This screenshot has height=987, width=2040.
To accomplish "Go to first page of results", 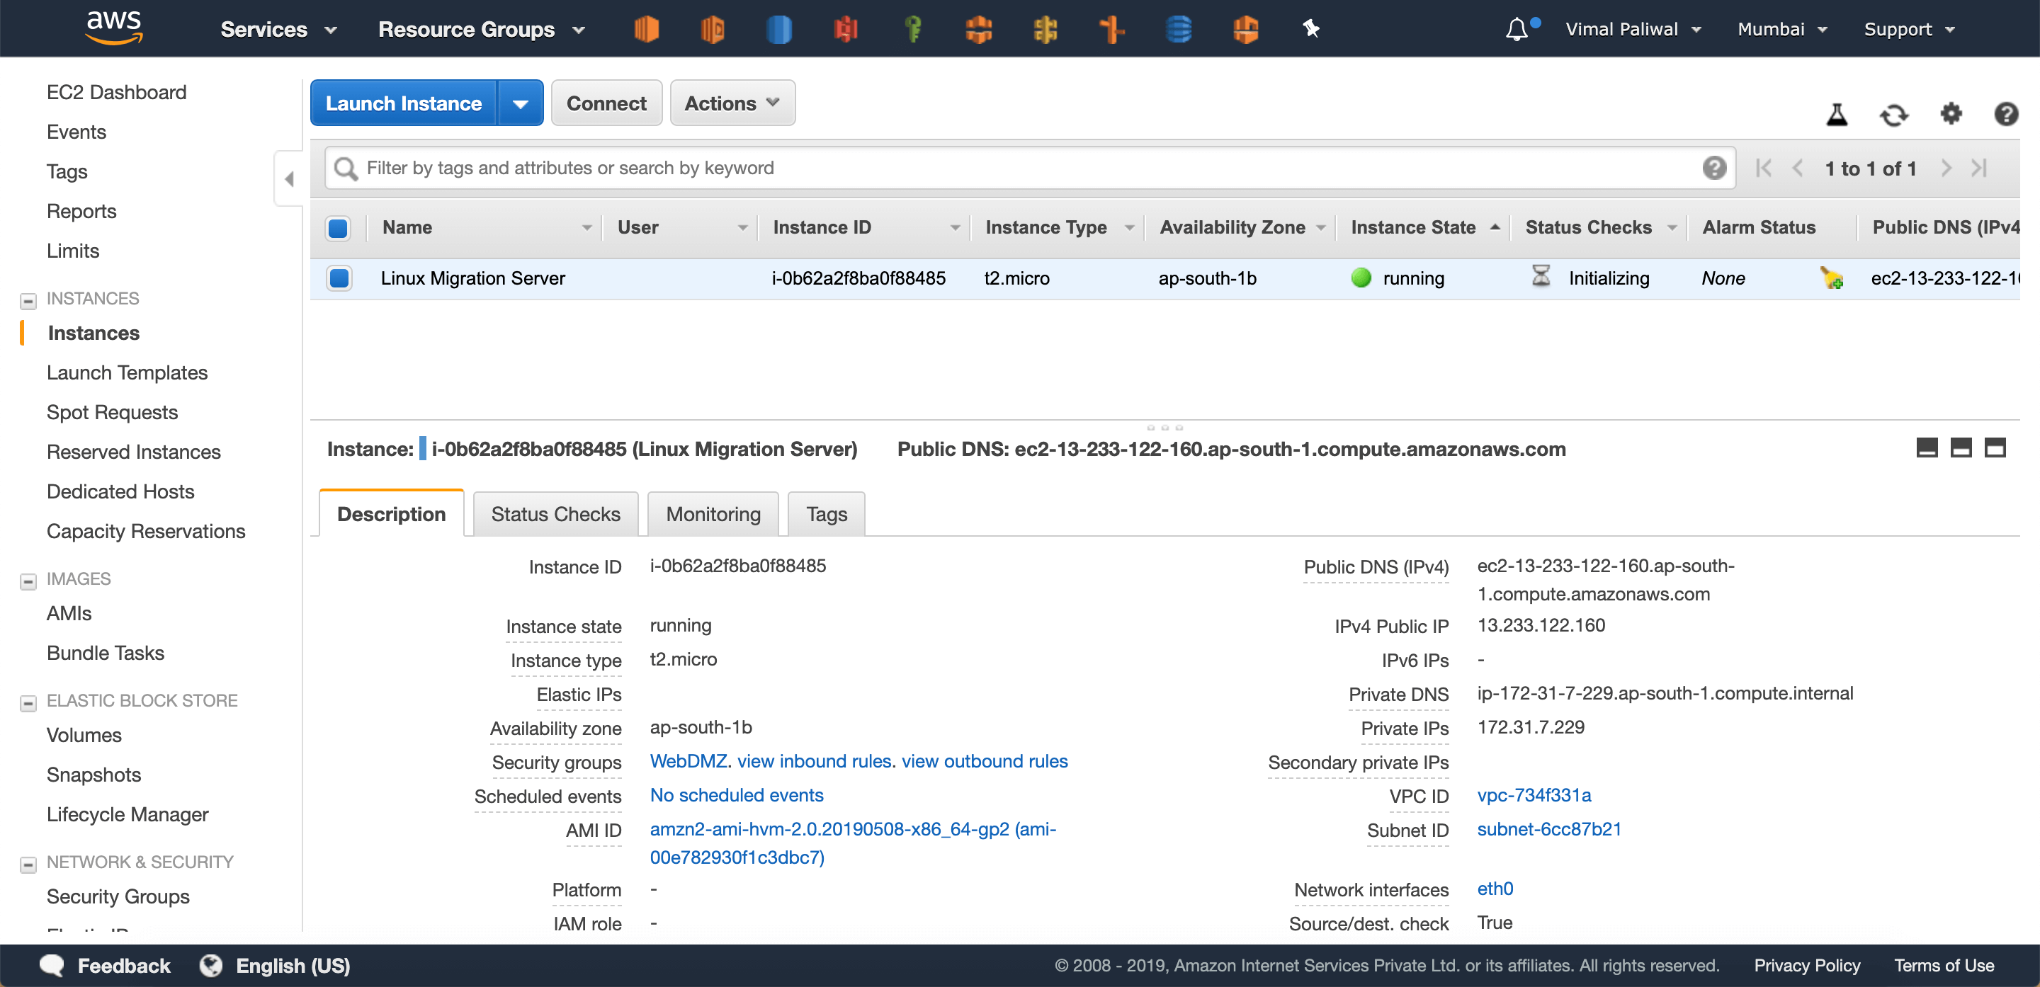I will click(x=1763, y=168).
